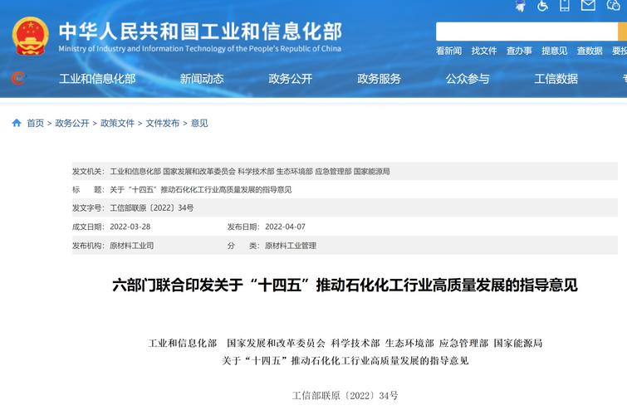
Task: Select the 查办事 search category
Action: pos(519,51)
